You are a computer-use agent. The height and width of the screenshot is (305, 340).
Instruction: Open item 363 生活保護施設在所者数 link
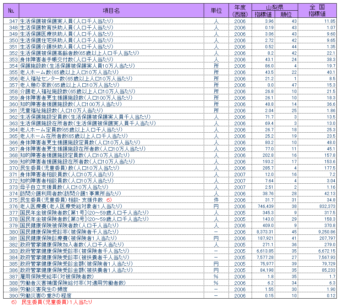pyautogui.click(x=88, y=123)
